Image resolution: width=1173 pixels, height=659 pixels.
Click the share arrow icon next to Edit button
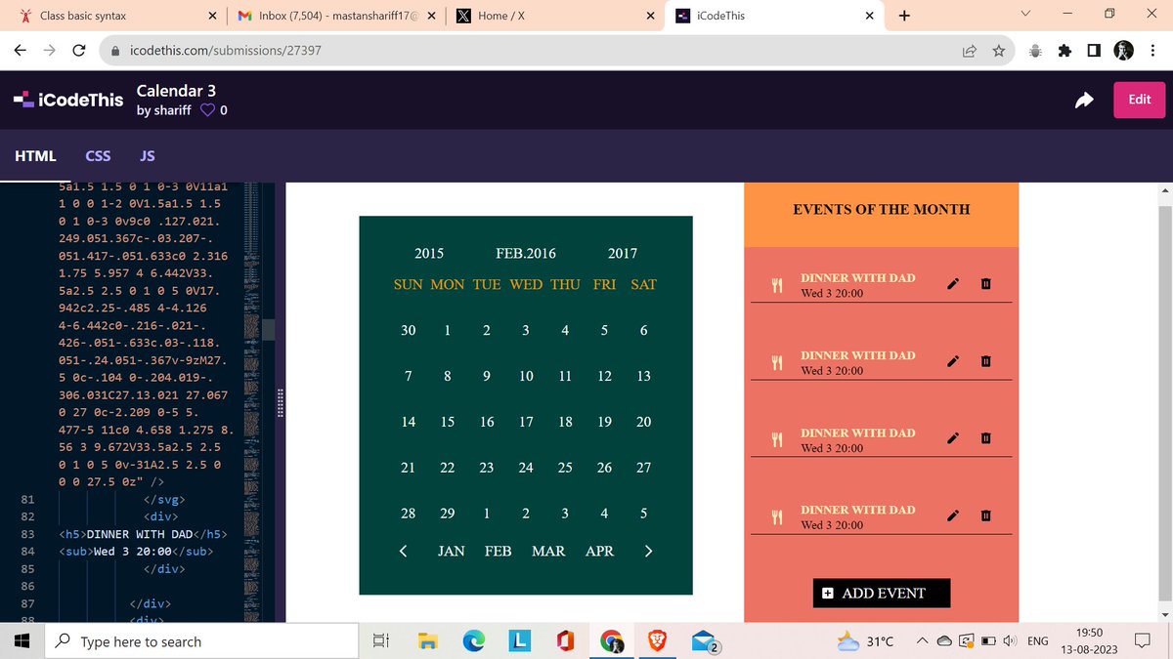pyautogui.click(x=1083, y=100)
